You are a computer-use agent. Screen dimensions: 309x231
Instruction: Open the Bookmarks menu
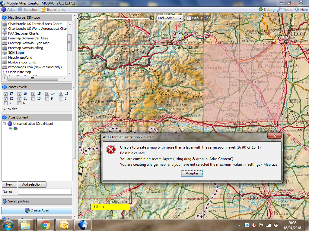53,9
